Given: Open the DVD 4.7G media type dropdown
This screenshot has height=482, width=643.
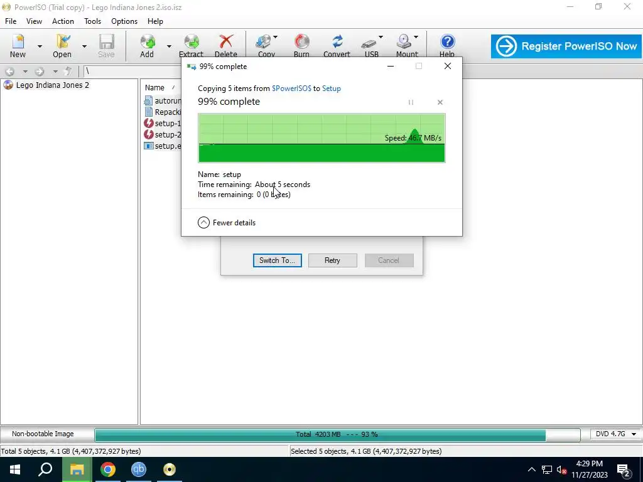Looking at the screenshot, I should pos(615,434).
